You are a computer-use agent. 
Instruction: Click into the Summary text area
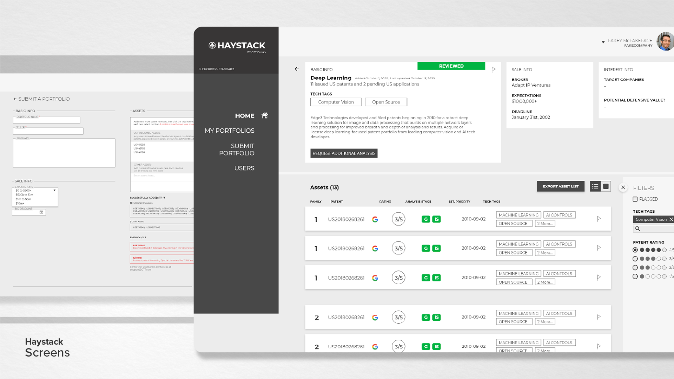(64, 153)
